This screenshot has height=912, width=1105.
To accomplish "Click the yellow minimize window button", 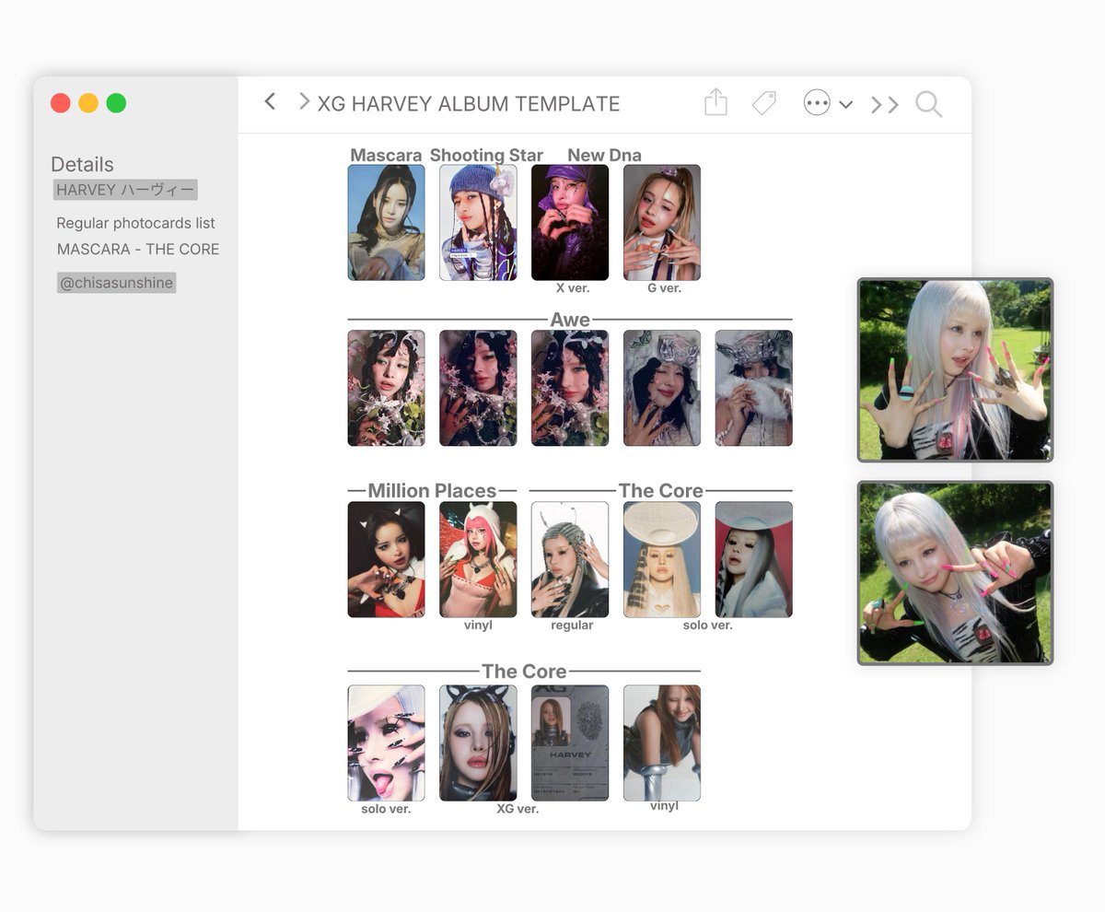I will pos(88,103).
